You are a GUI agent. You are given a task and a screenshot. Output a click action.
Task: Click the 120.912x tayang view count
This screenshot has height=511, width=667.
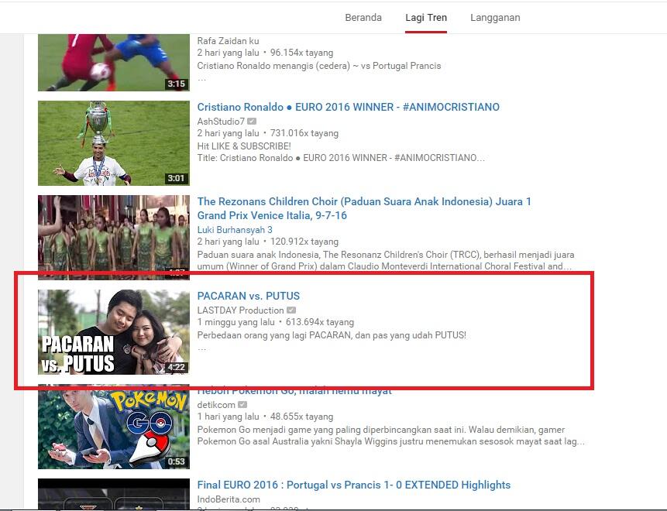coord(304,242)
